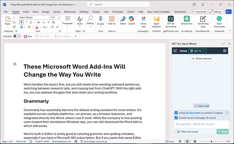Expand the gpt-4o model dropdown
The height and width of the screenshot is (144, 234).
[198, 51]
